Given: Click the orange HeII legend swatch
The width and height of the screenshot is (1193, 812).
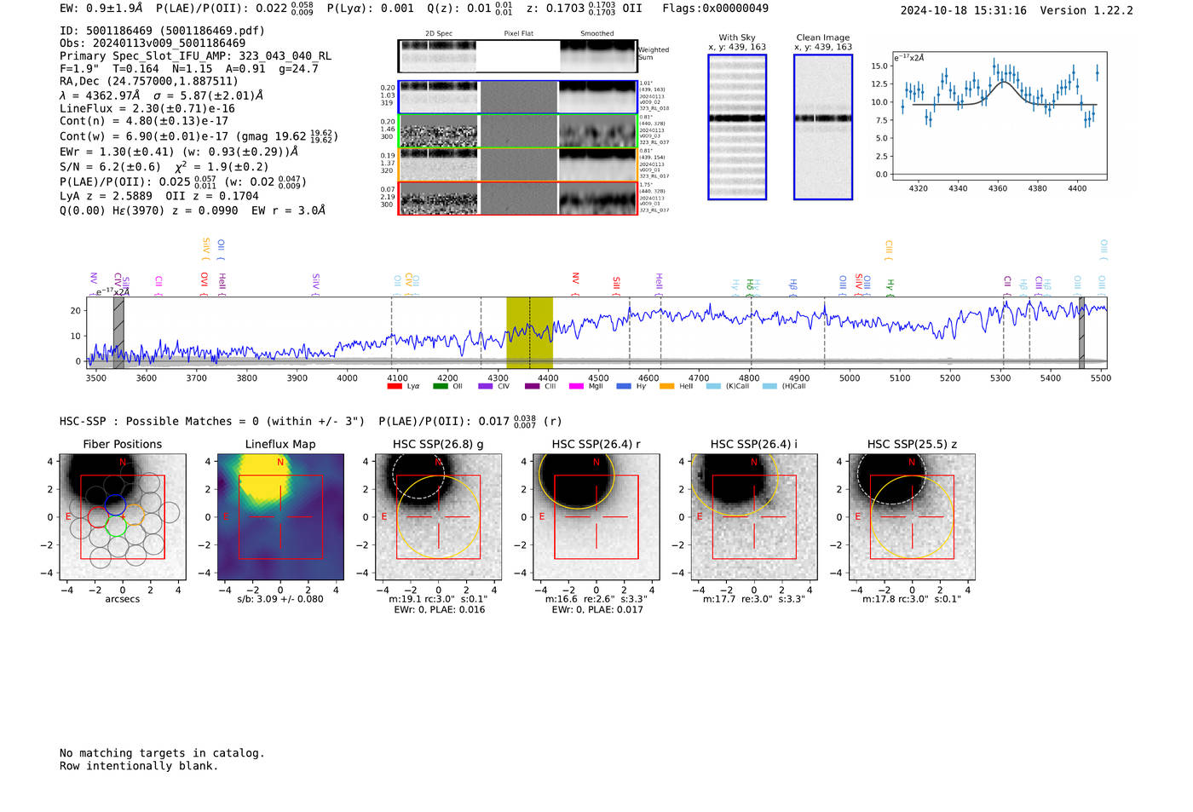Looking at the screenshot, I should pos(666,386).
